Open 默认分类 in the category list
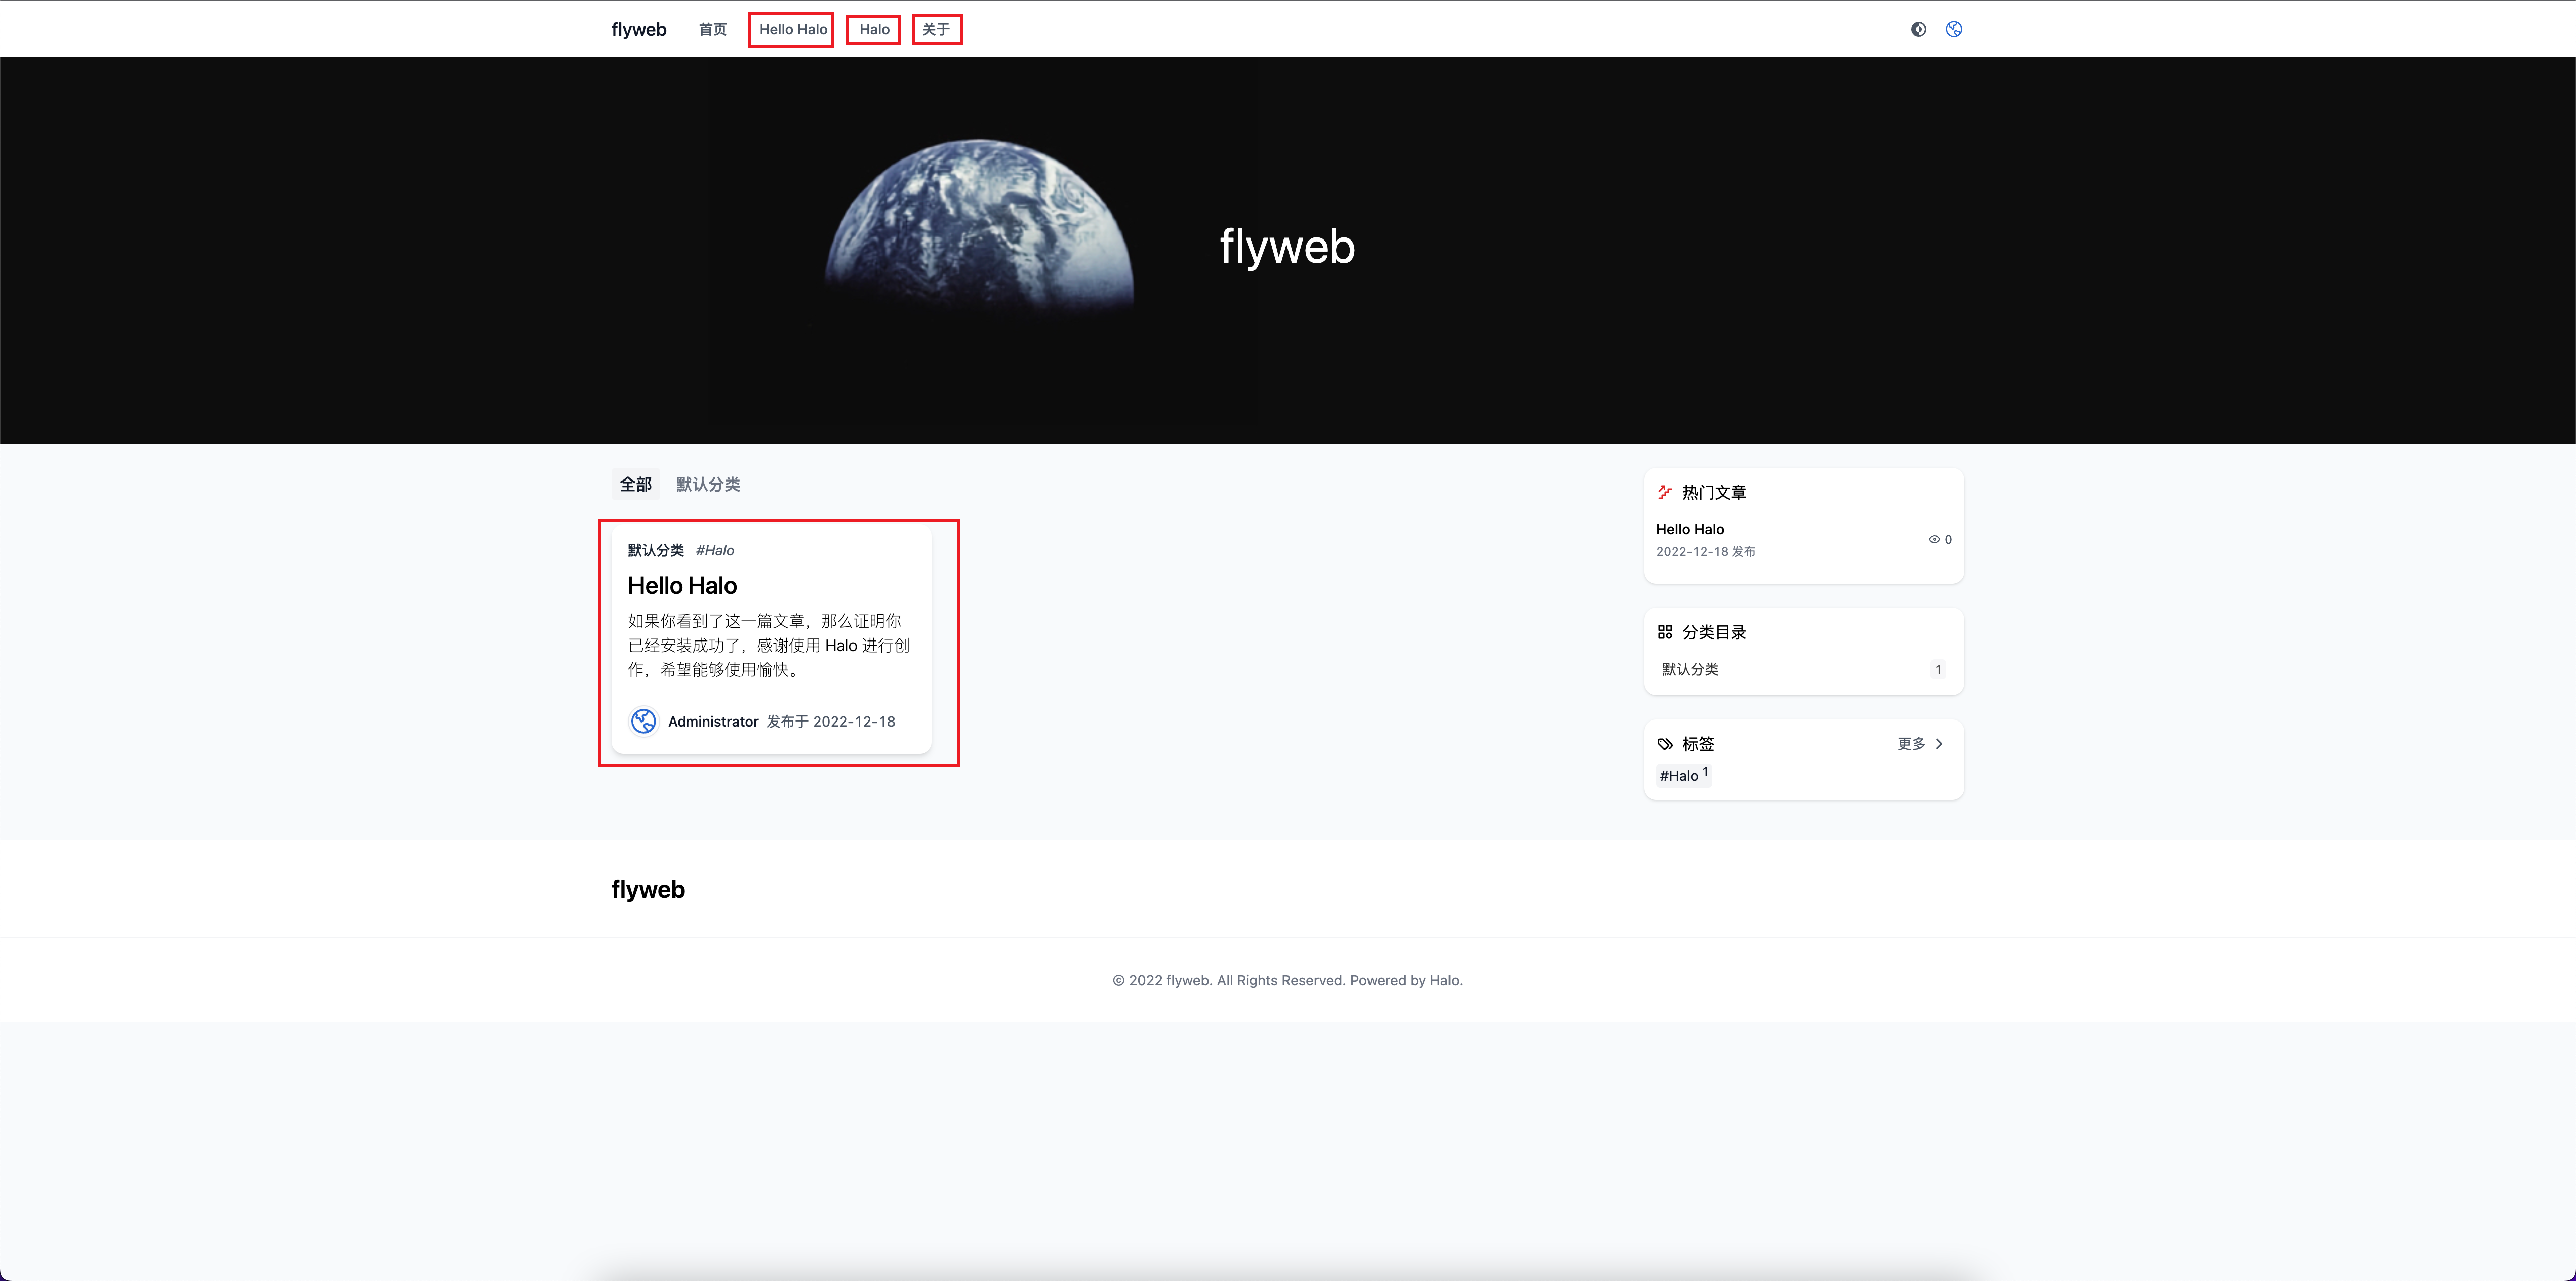The image size is (2576, 1281). coord(1689,669)
